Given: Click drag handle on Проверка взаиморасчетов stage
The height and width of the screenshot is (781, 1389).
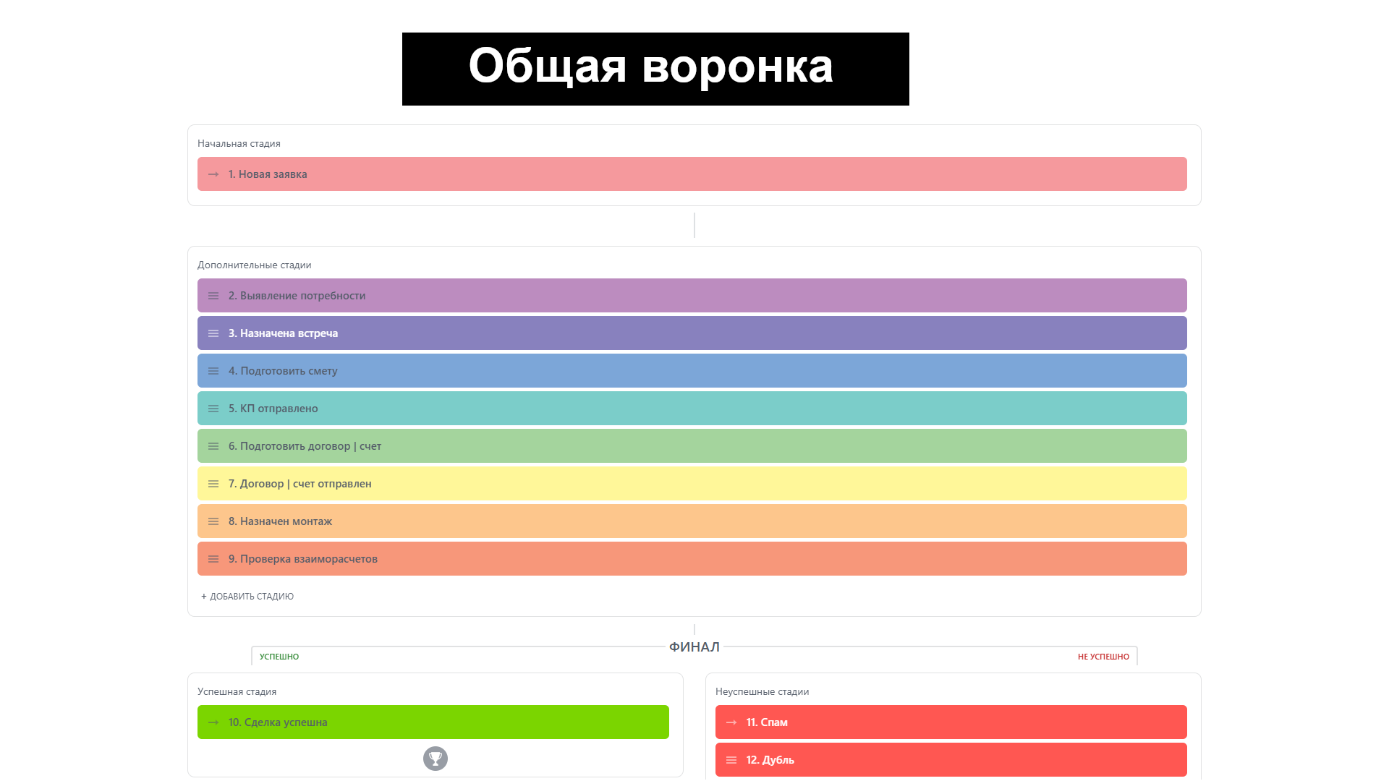Looking at the screenshot, I should [213, 559].
